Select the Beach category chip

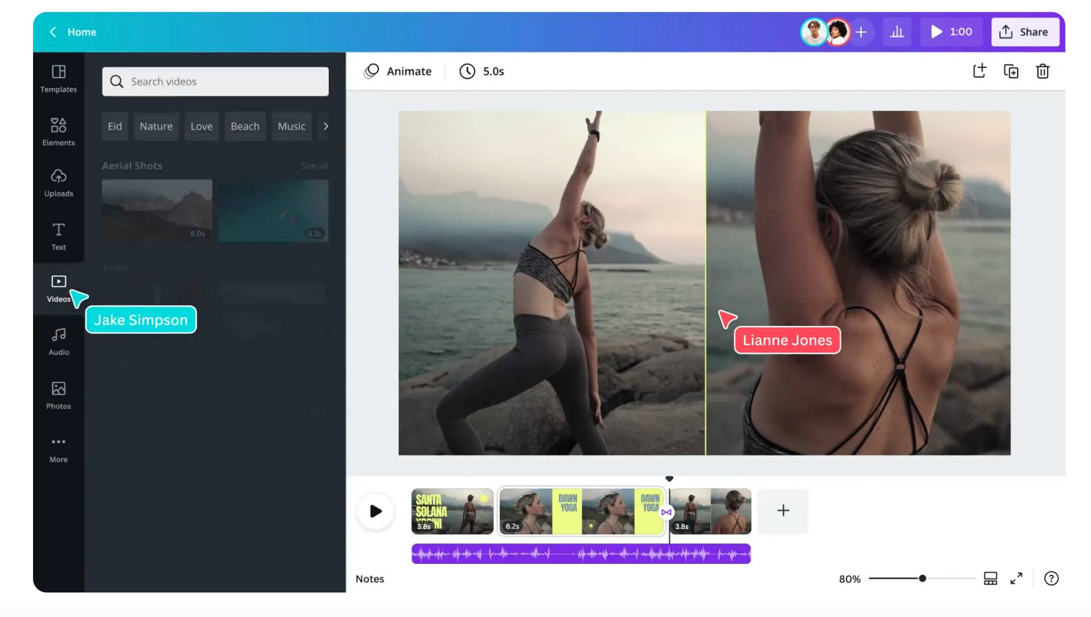[x=245, y=126]
